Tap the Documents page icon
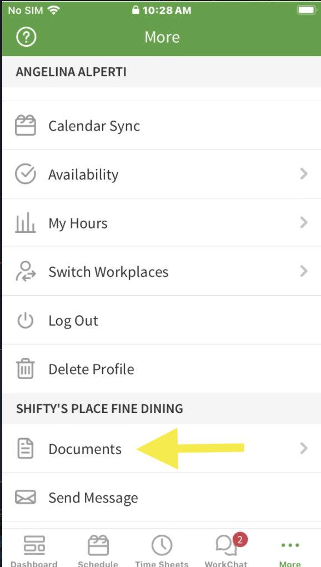 click(x=26, y=449)
